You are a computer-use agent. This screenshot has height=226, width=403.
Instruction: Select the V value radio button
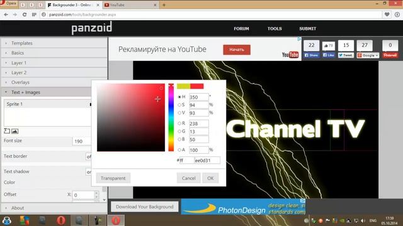click(x=179, y=113)
